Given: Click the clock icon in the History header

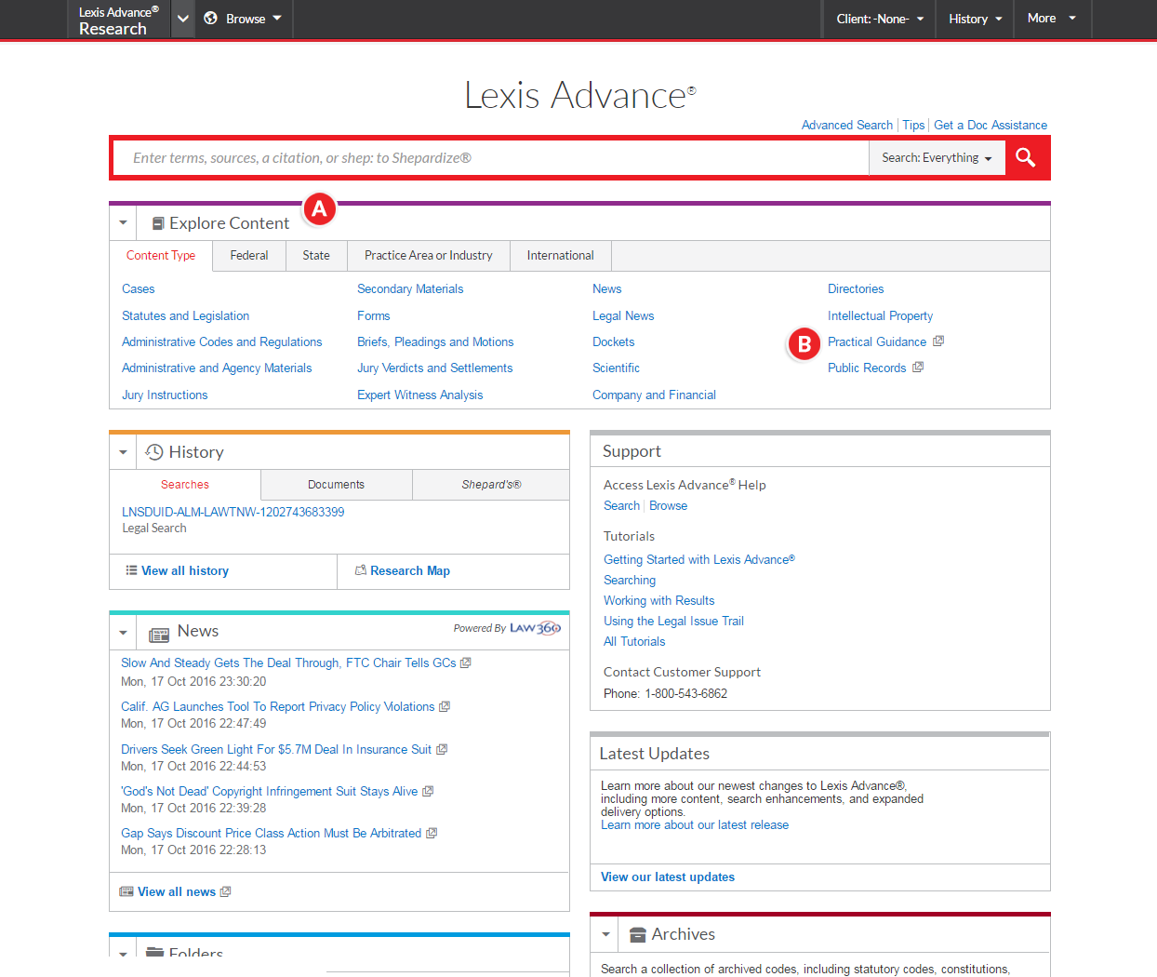Looking at the screenshot, I should pyautogui.click(x=154, y=452).
